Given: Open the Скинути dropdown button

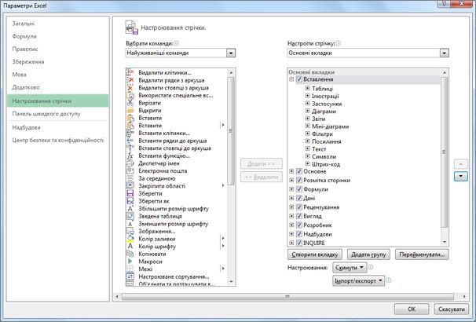Looking at the screenshot, I should click(x=350, y=268).
